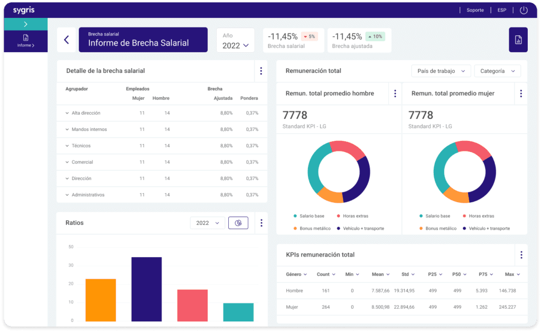This screenshot has width=541, height=332.
Task: Sort the table by Mean column
Action: [x=380, y=274]
